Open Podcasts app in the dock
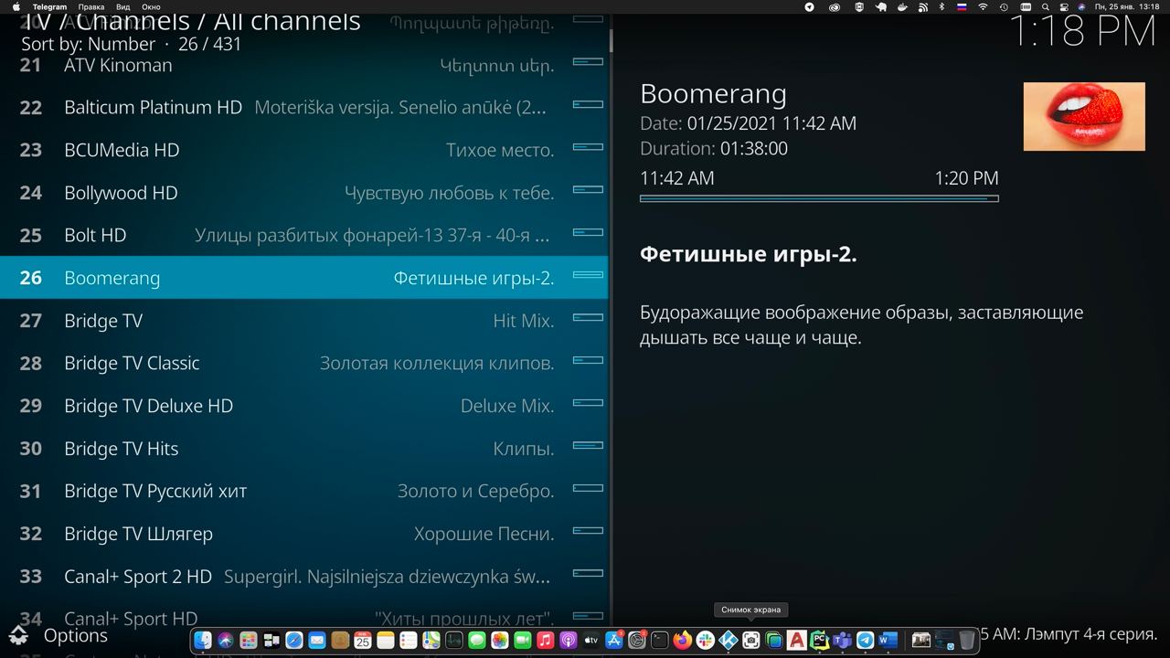 [568, 641]
